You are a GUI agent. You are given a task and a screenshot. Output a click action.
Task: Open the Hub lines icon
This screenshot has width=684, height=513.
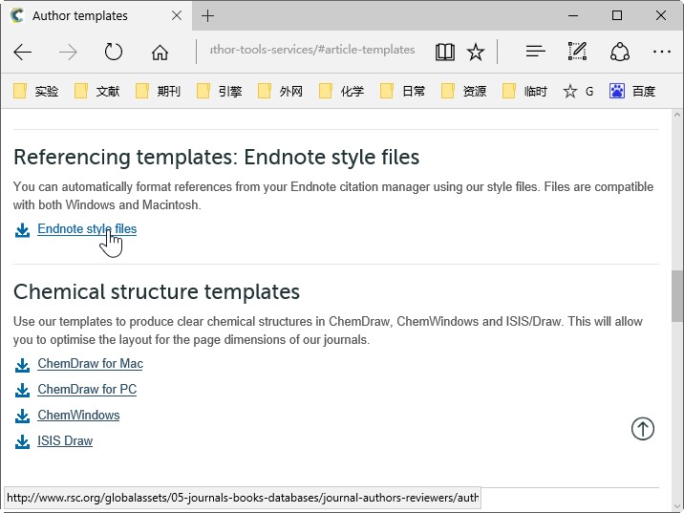tap(535, 52)
